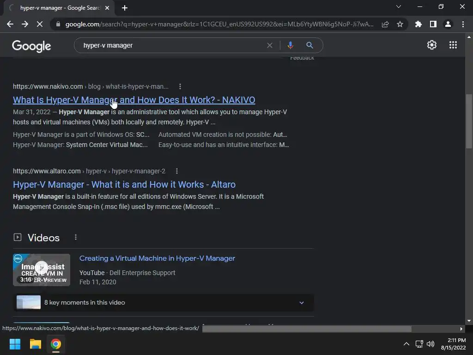Open volume tray icon

[x=431, y=344]
